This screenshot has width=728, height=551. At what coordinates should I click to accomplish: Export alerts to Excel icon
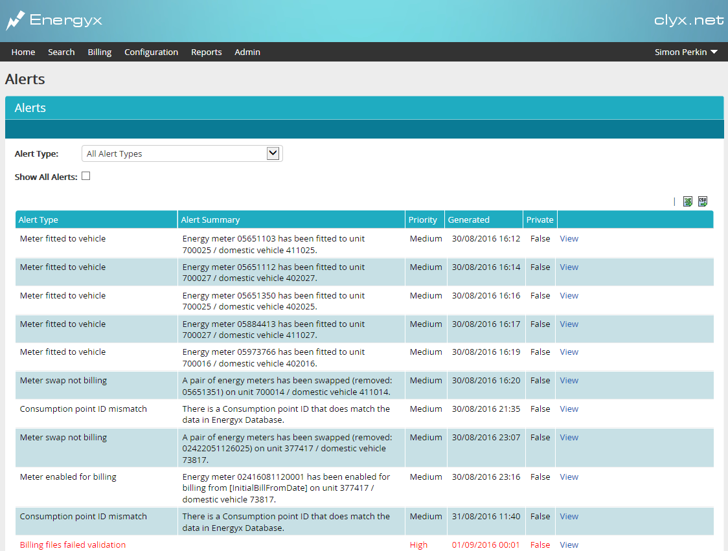point(688,201)
